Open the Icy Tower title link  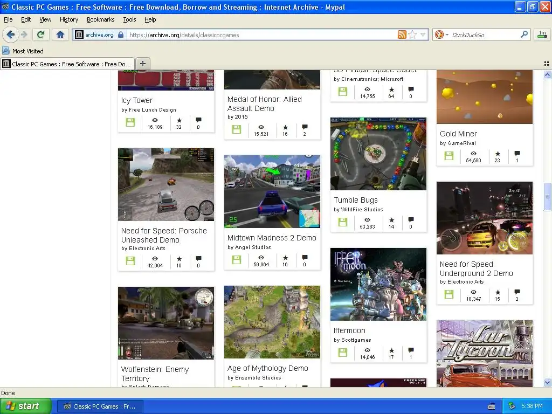(x=137, y=100)
